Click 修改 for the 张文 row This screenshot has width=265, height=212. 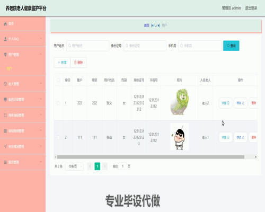241,103
